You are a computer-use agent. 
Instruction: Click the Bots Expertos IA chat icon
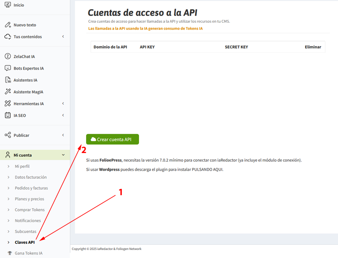point(8,68)
